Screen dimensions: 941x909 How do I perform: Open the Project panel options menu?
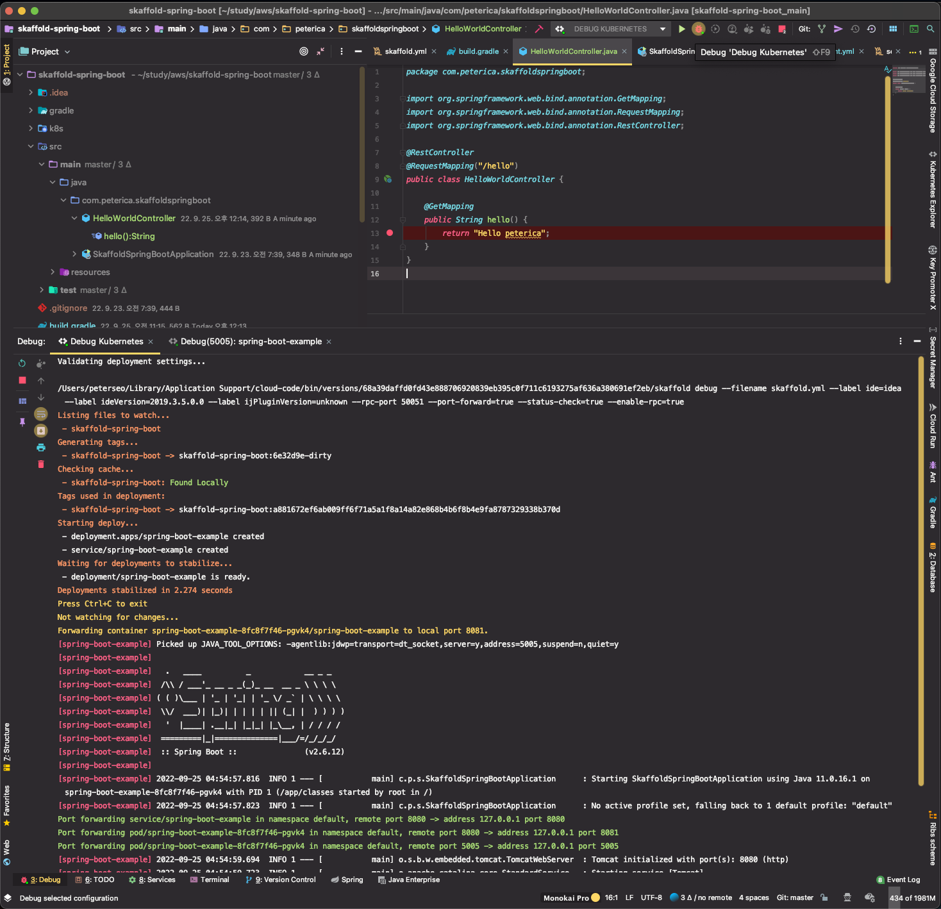pyautogui.click(x=341, y=51)
